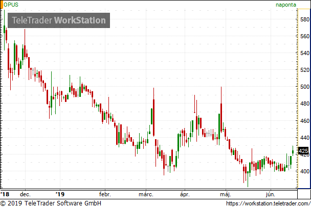Click the 540 price axis label
This screenshot has width=311, height=208.
(x=305, y=53)
